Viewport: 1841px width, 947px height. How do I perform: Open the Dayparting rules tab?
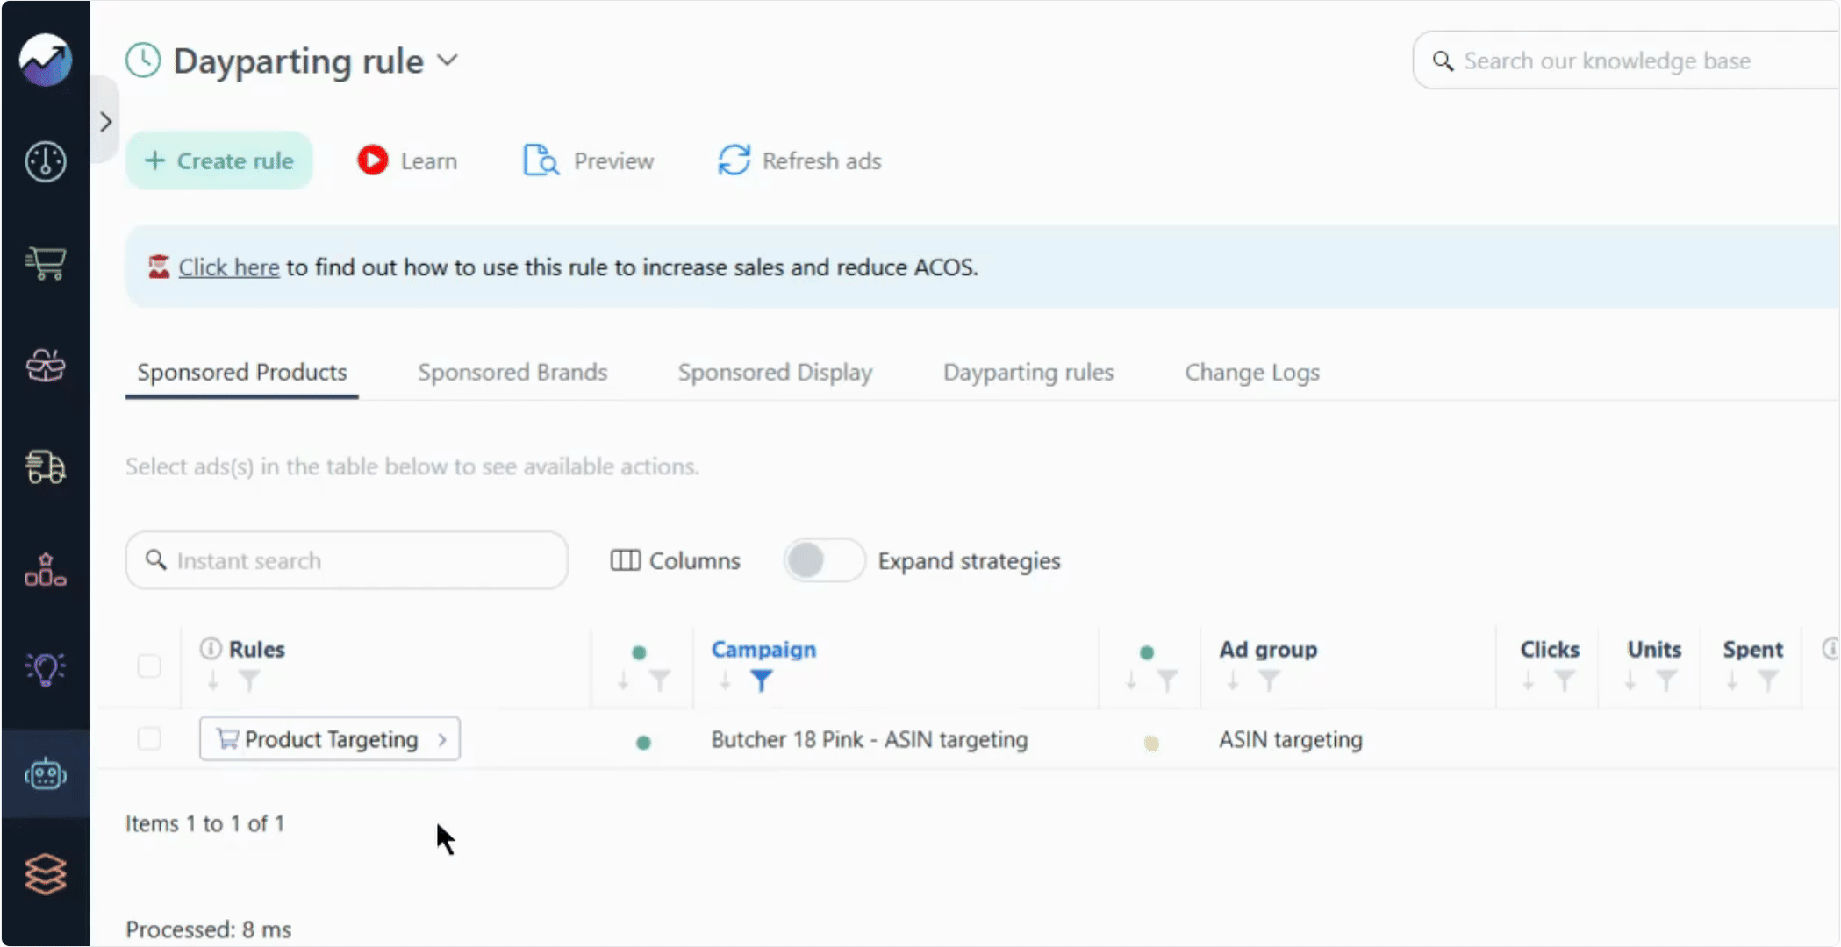pyautogui.click(x=1028, y=373)
